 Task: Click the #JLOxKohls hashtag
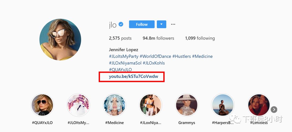click(154, 63)
